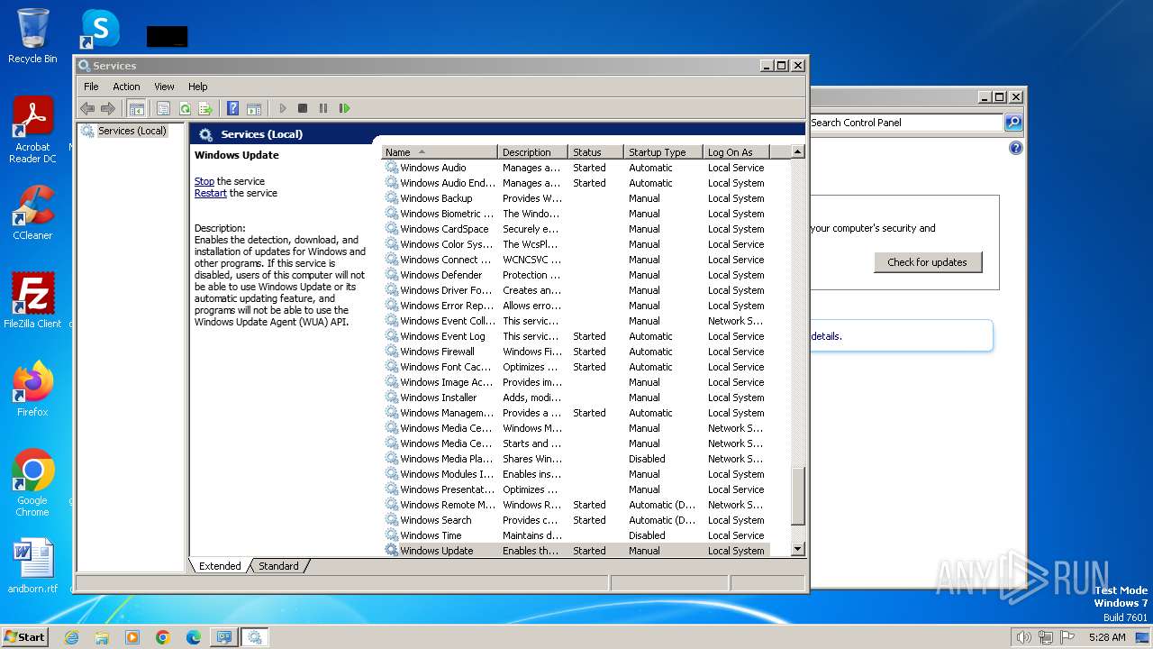Viewport: 1153px width, 649px height.
Task: Click the Stop Service square icon
Action: click(303, 108)
